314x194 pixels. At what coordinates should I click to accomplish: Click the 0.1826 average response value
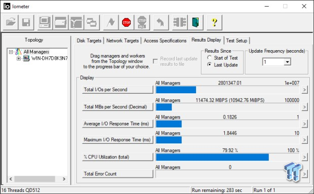[230, 117]
